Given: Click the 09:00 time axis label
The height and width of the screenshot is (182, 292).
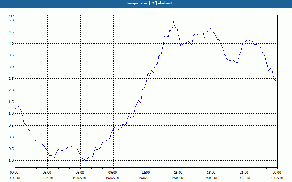Looking at the screenshot, I should click(x=112, y=173).
